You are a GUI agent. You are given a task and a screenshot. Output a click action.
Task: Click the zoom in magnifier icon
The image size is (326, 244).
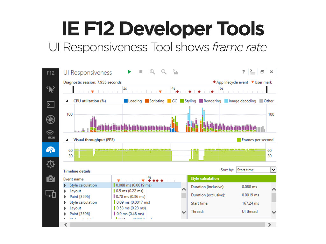click(152, 72)
